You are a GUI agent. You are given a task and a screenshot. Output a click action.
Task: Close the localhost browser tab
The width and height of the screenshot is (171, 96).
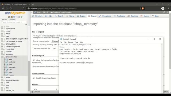tap(29, 4)
